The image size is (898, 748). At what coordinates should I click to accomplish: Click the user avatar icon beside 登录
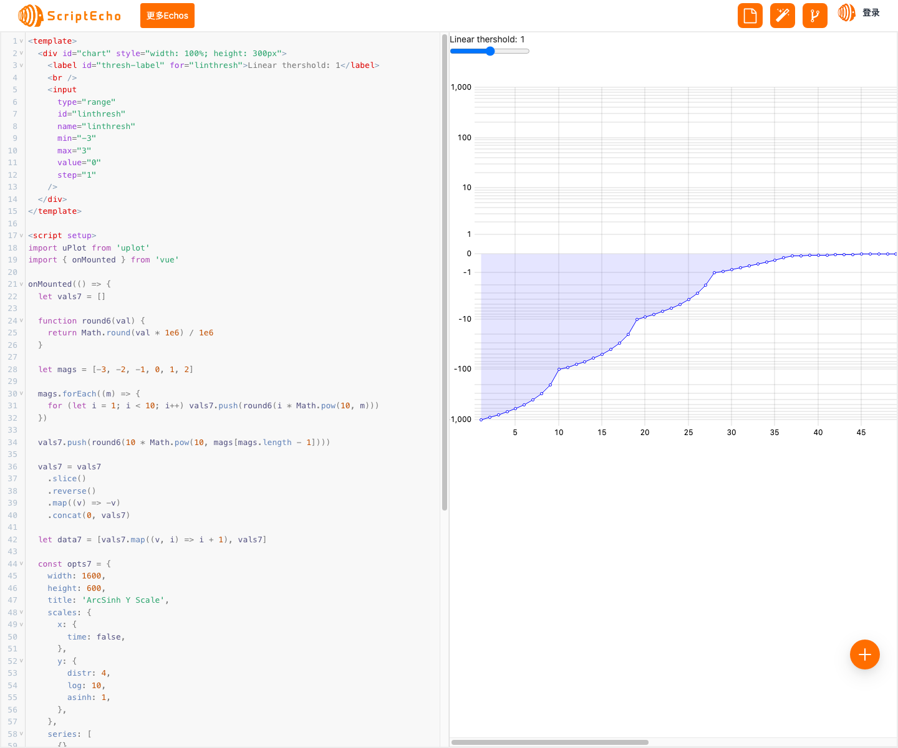point(846,12)
